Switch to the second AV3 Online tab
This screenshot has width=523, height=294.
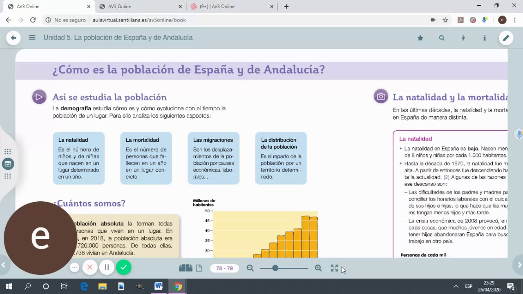pos(140,7)
